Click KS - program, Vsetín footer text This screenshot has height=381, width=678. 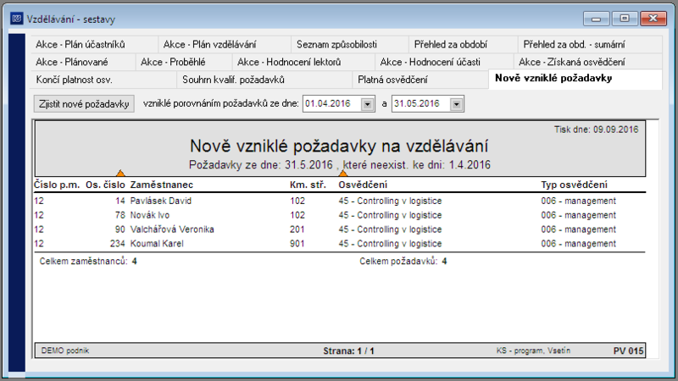pyautogui.click(x=533, y=351)
